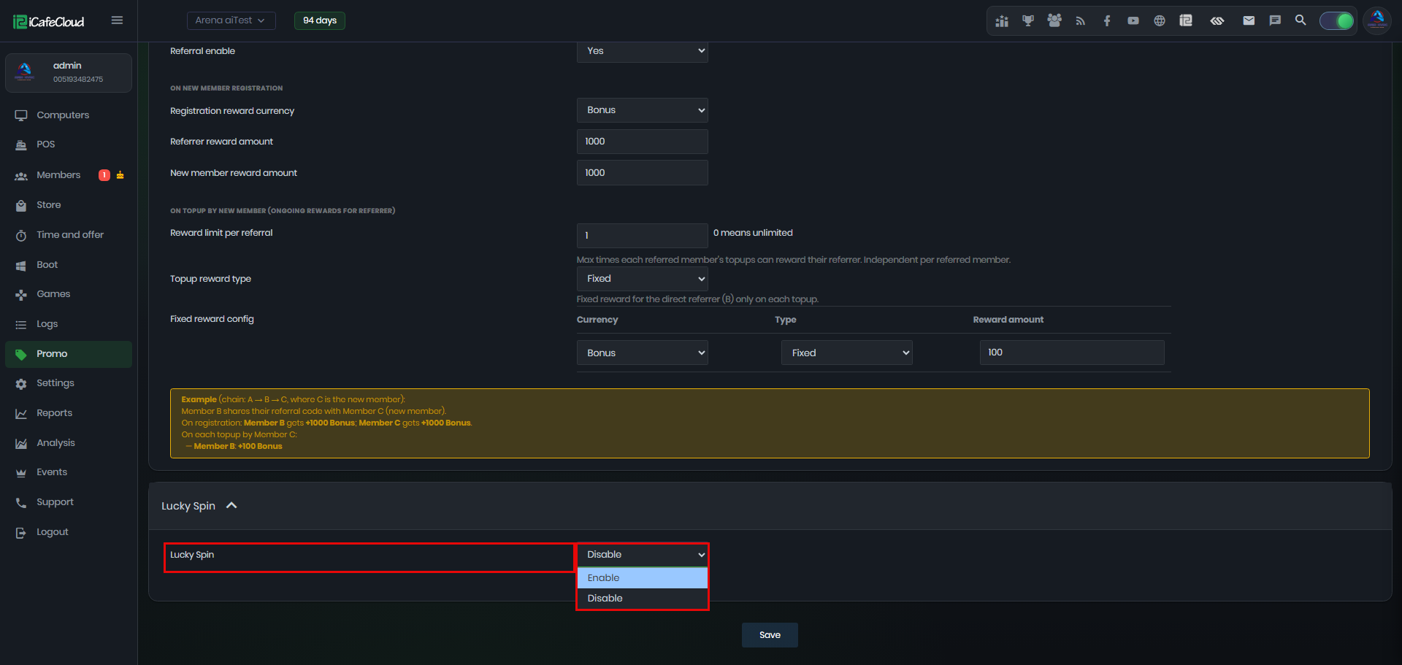Open Boot in sidebar

(69, 265)
